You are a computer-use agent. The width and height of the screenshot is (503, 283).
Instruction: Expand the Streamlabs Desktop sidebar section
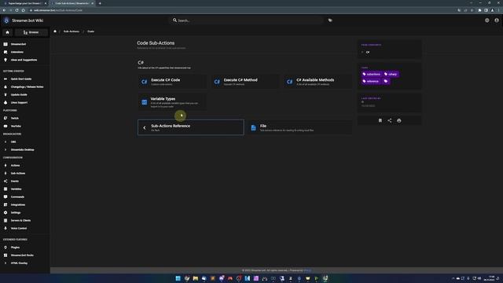[24, 149]
